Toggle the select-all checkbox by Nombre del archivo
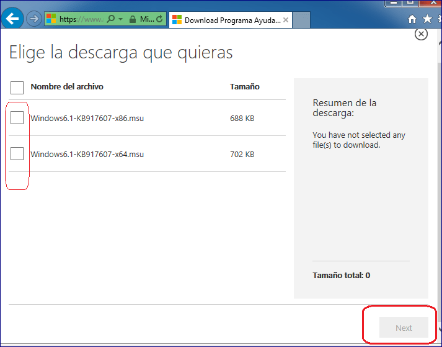The image size is (442, 347). [x=17, y=87]
